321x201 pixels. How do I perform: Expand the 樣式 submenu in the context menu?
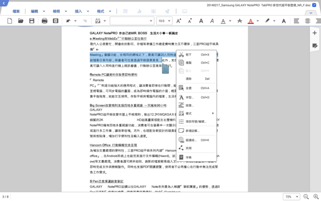(196, 114)
